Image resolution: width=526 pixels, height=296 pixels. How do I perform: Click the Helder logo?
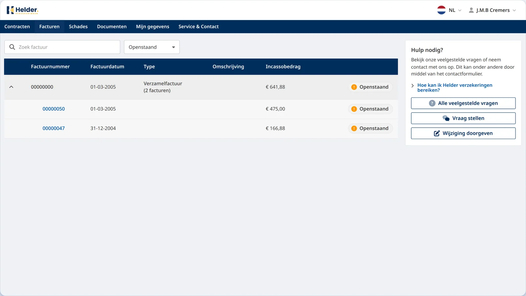tap(22, 10)
